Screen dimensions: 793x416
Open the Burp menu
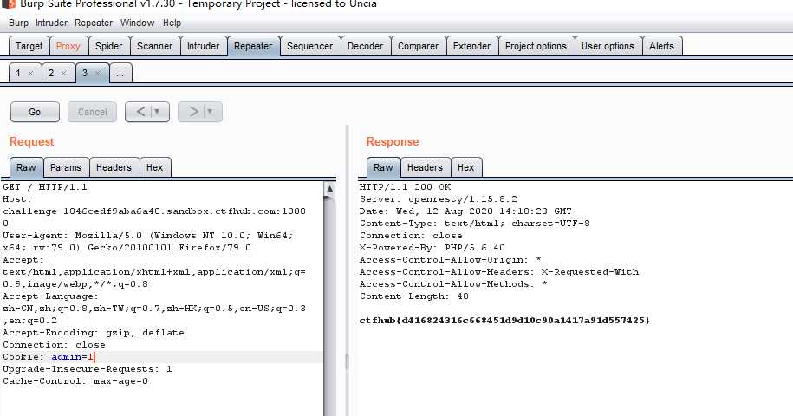point(19,23)
